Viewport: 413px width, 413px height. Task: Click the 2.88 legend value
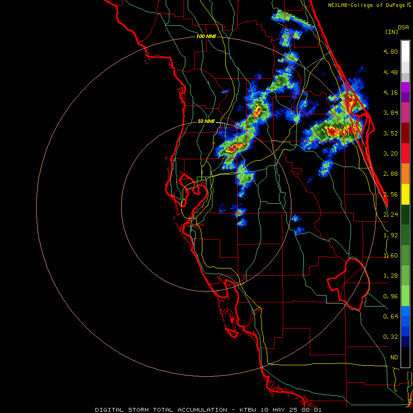point(391,174)
